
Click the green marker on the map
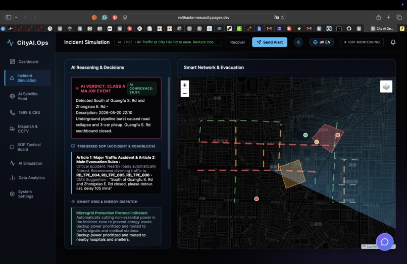click(306, 135)
